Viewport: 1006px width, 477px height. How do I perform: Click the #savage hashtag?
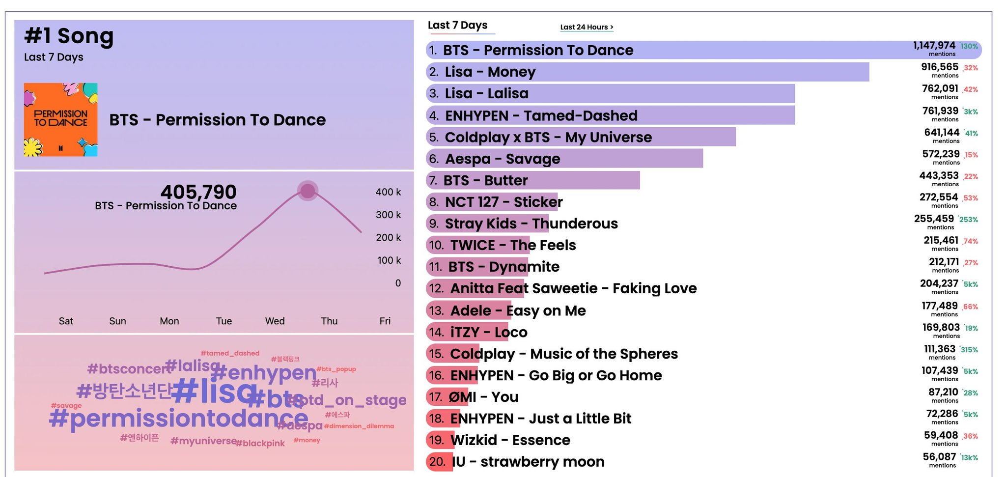pos(66,406)
